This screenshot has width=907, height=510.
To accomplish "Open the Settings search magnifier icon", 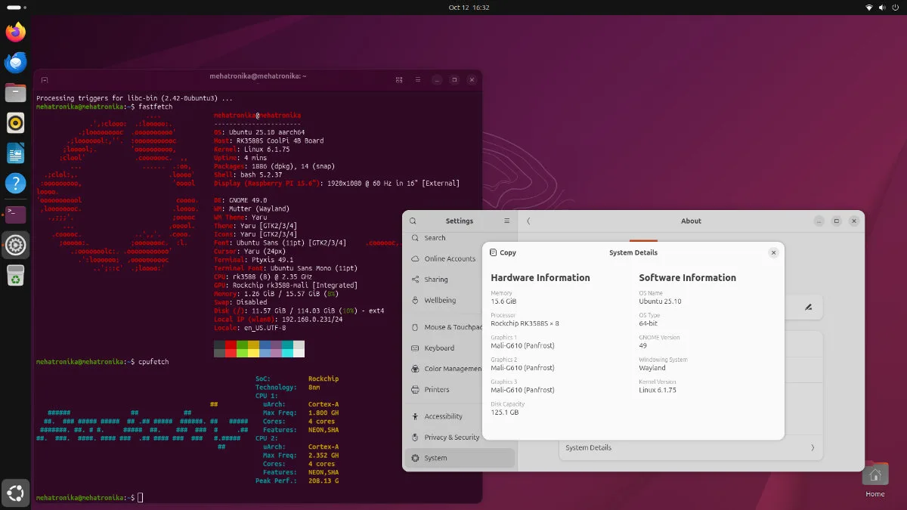I will tap(413, 221).
